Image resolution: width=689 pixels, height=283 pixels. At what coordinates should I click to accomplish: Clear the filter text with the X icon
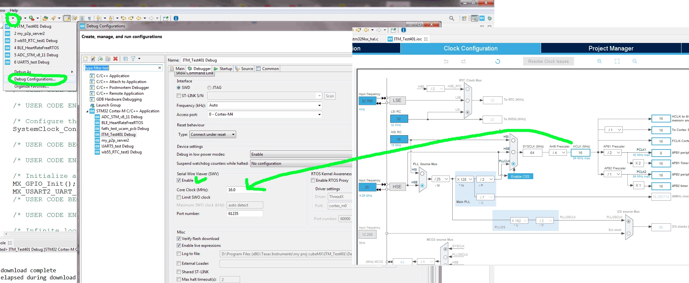[x=160, y=68]
